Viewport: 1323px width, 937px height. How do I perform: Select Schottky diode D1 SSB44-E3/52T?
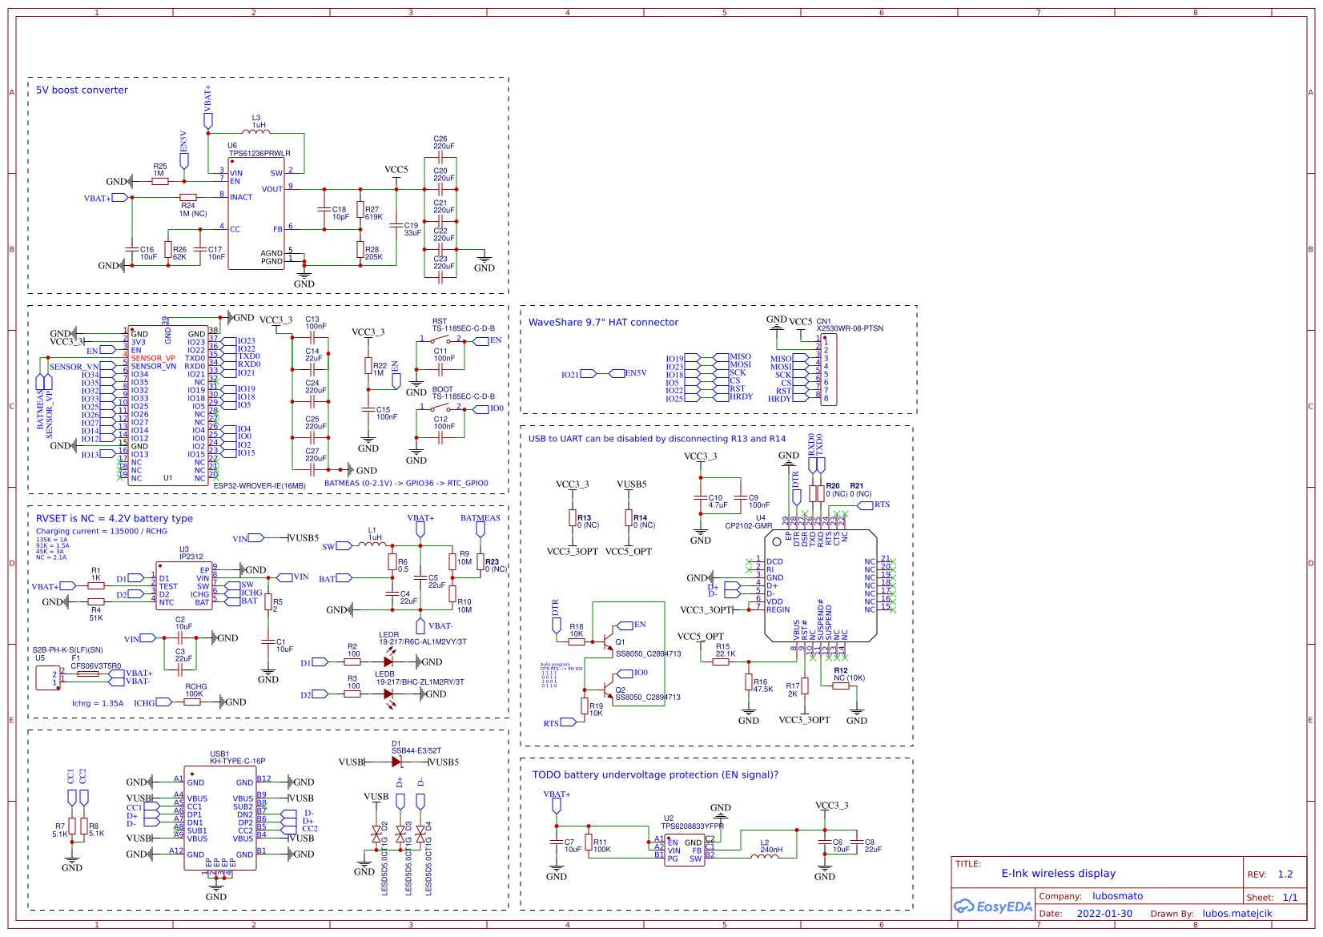coord(397,763)
